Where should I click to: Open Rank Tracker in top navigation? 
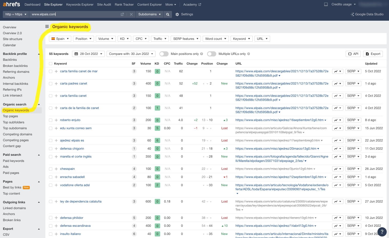point(124,5)
